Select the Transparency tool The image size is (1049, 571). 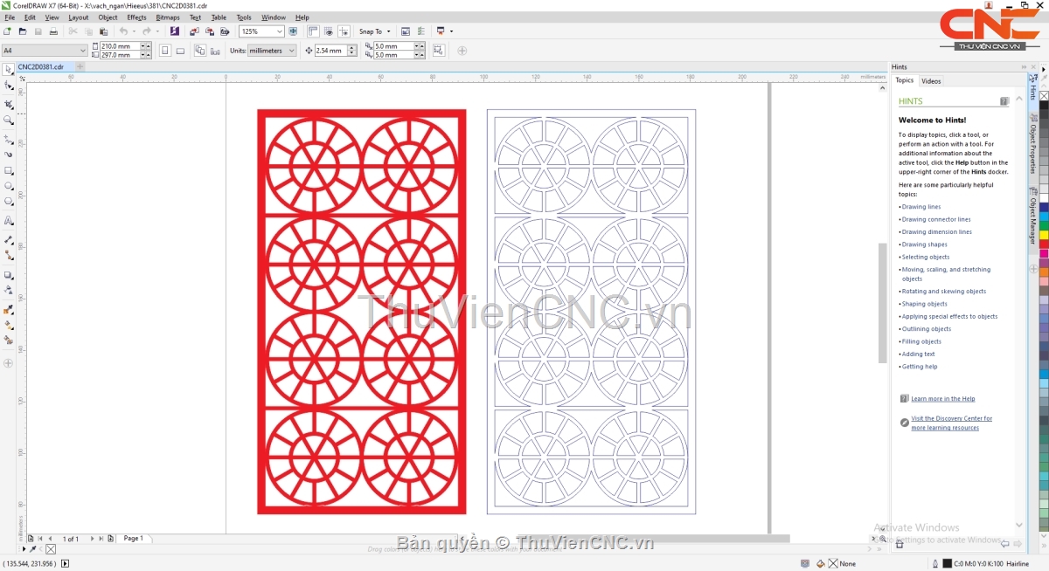click(x=9, y=291)
